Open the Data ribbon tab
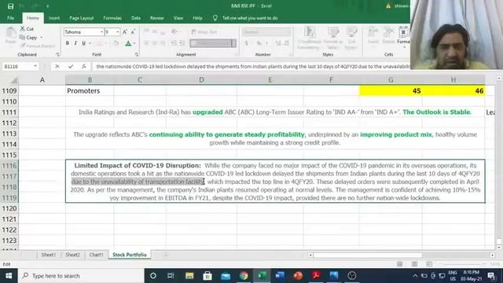This screenshot has height=283, width=503. coord(136,18)
